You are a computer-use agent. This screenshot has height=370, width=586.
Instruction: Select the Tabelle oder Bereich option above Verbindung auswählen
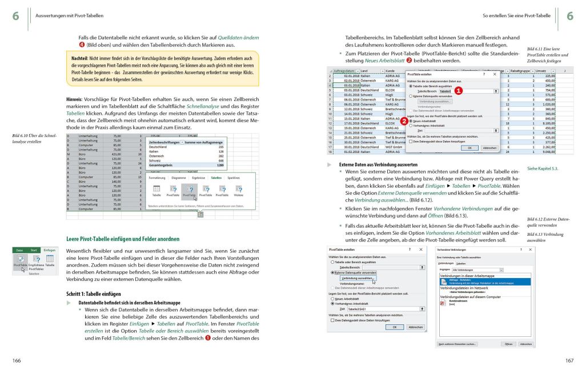(332, 262)
